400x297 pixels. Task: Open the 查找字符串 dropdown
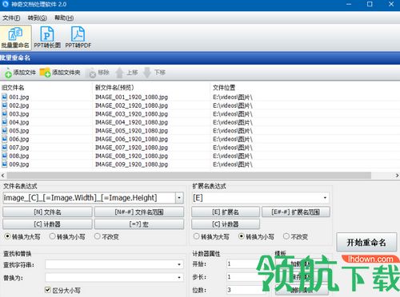(179, 265)
